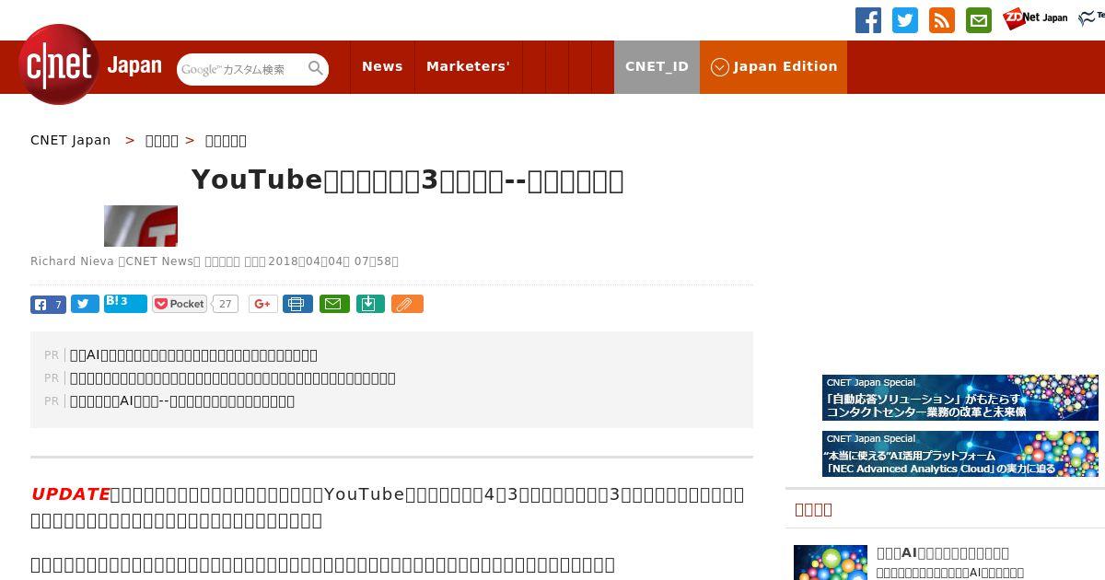Print the article using the printer icon
Image resolution: width=1105 pixels, height=580 pixels.
coord(297,304)
